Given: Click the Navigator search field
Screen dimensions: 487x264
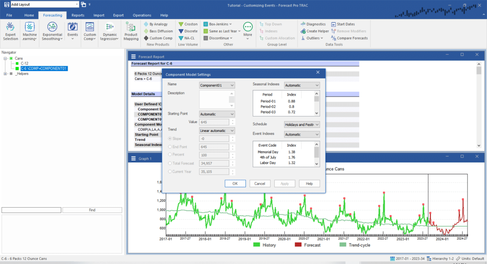Looking at the screenshot, I should [31, 210].
